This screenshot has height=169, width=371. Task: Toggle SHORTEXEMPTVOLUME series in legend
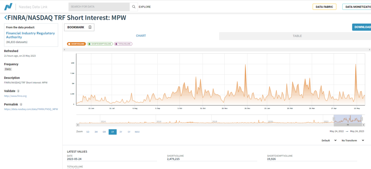[99, 44]
